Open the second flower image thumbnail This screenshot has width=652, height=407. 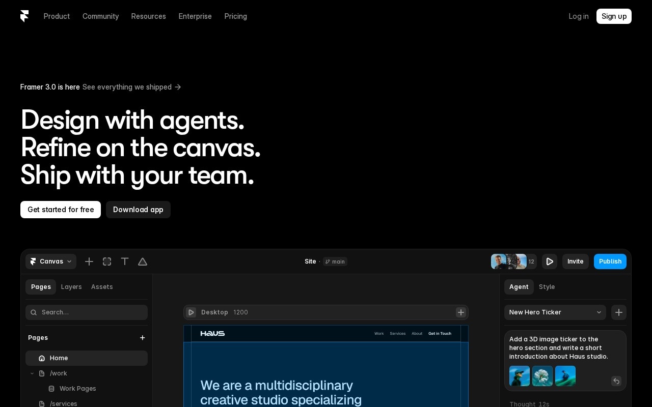point(542,376)
